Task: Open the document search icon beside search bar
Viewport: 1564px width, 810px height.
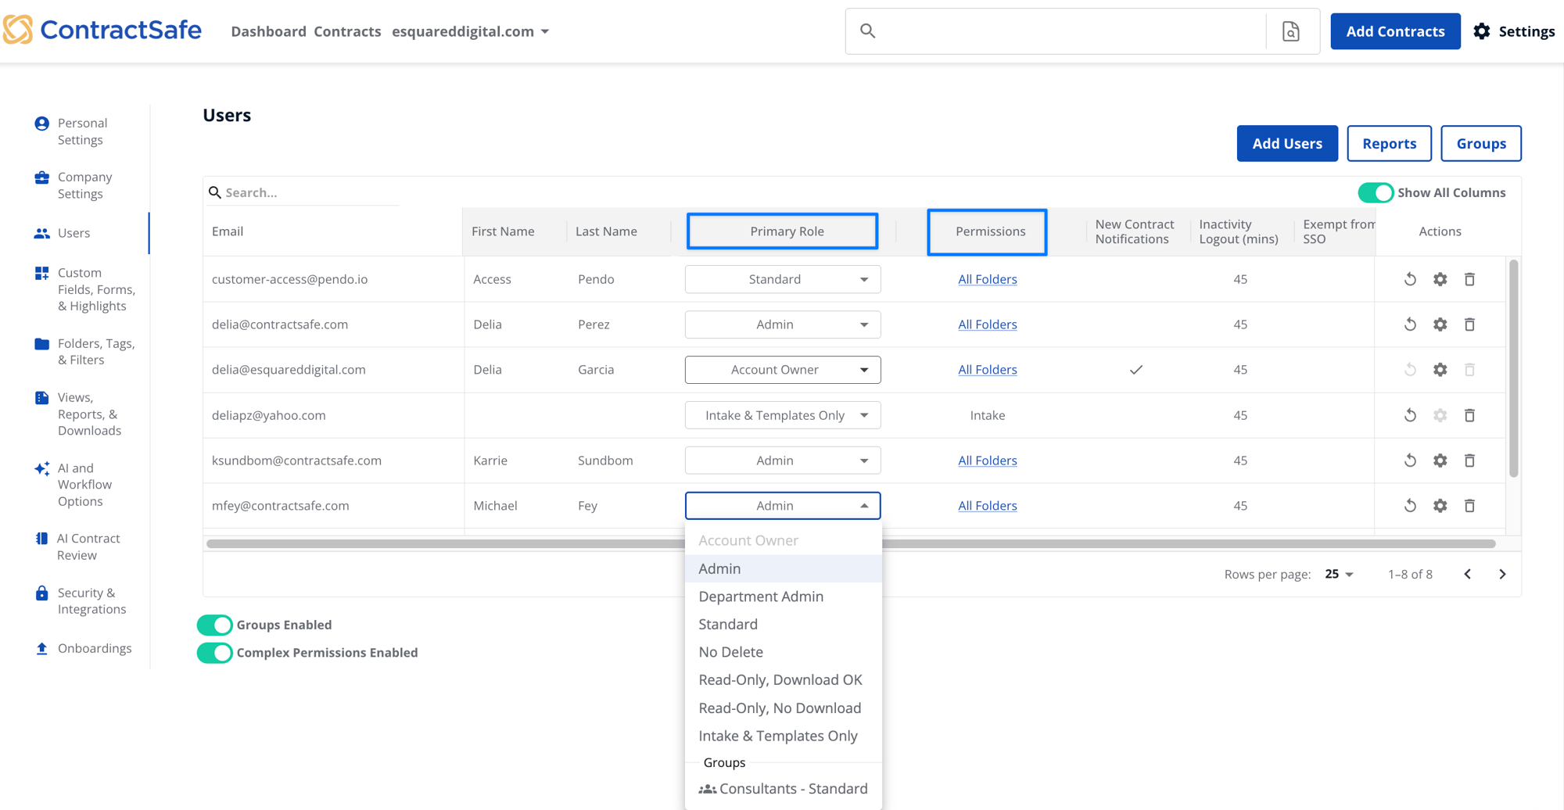Action: [x=1291, y=31]
